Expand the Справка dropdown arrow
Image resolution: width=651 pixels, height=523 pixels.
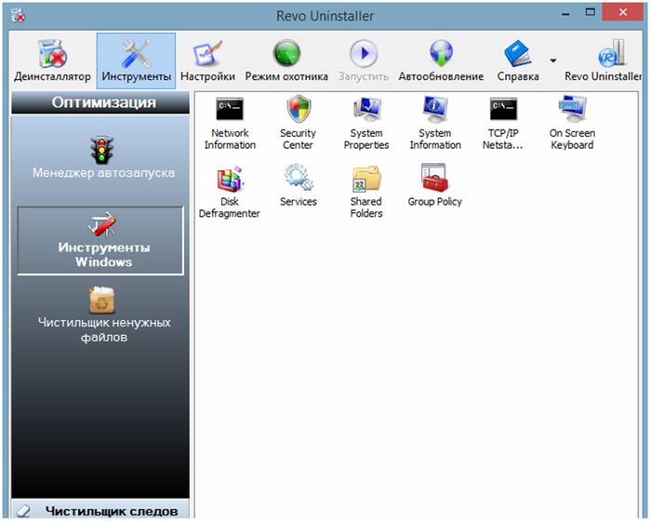coord(553,60)
